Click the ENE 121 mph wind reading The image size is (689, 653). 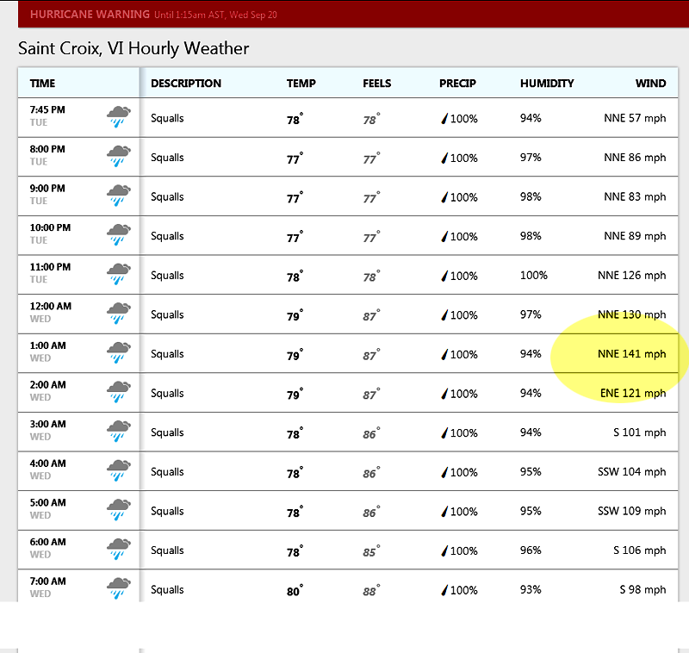tap(633, 393)
